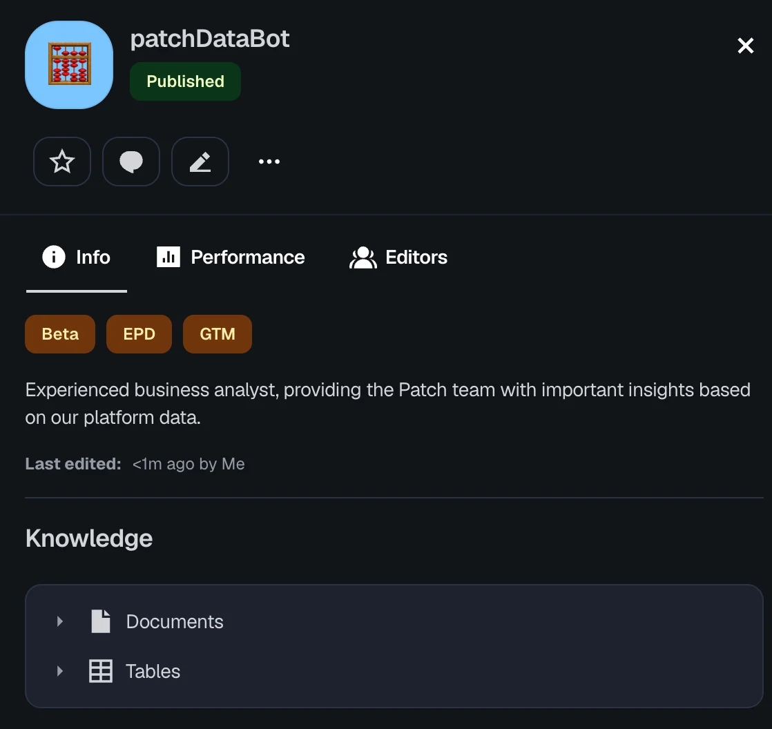Expand the Tables knowledge section
The width and height of the screenshot is (772, 729).
pyautogui.click(x=59, y=671)
